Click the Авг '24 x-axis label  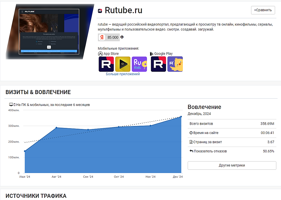57,177
